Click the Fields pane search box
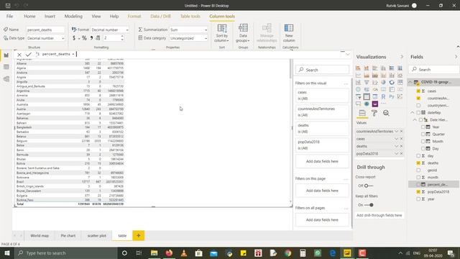Image resolution: width=460 pixels, height=259 pixels. [x=434, y=69]
